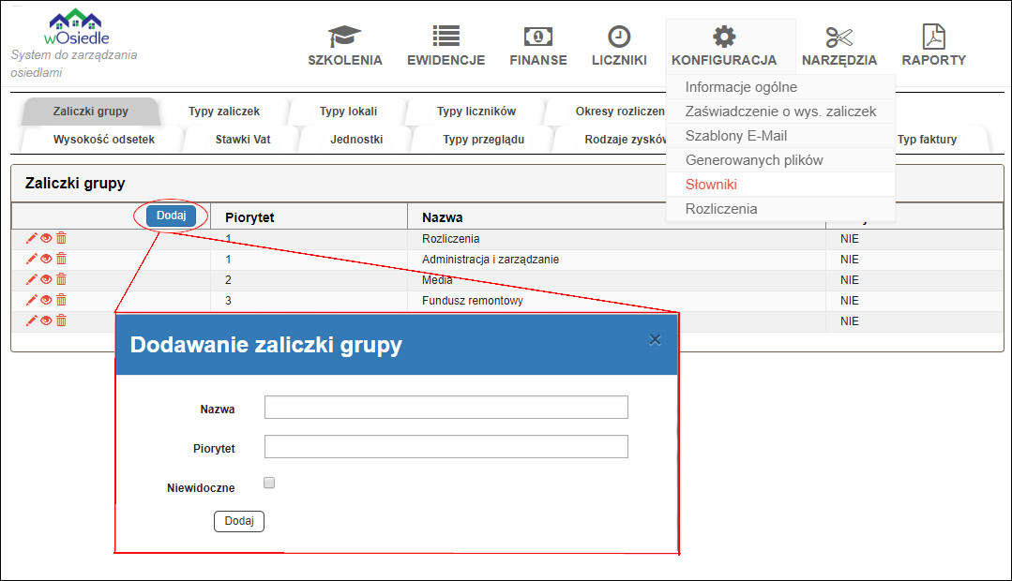The height and width of the screenshot is (581, 1012).
Task: Switch to Wysokość odsetek tab
Action: (103, 140)
